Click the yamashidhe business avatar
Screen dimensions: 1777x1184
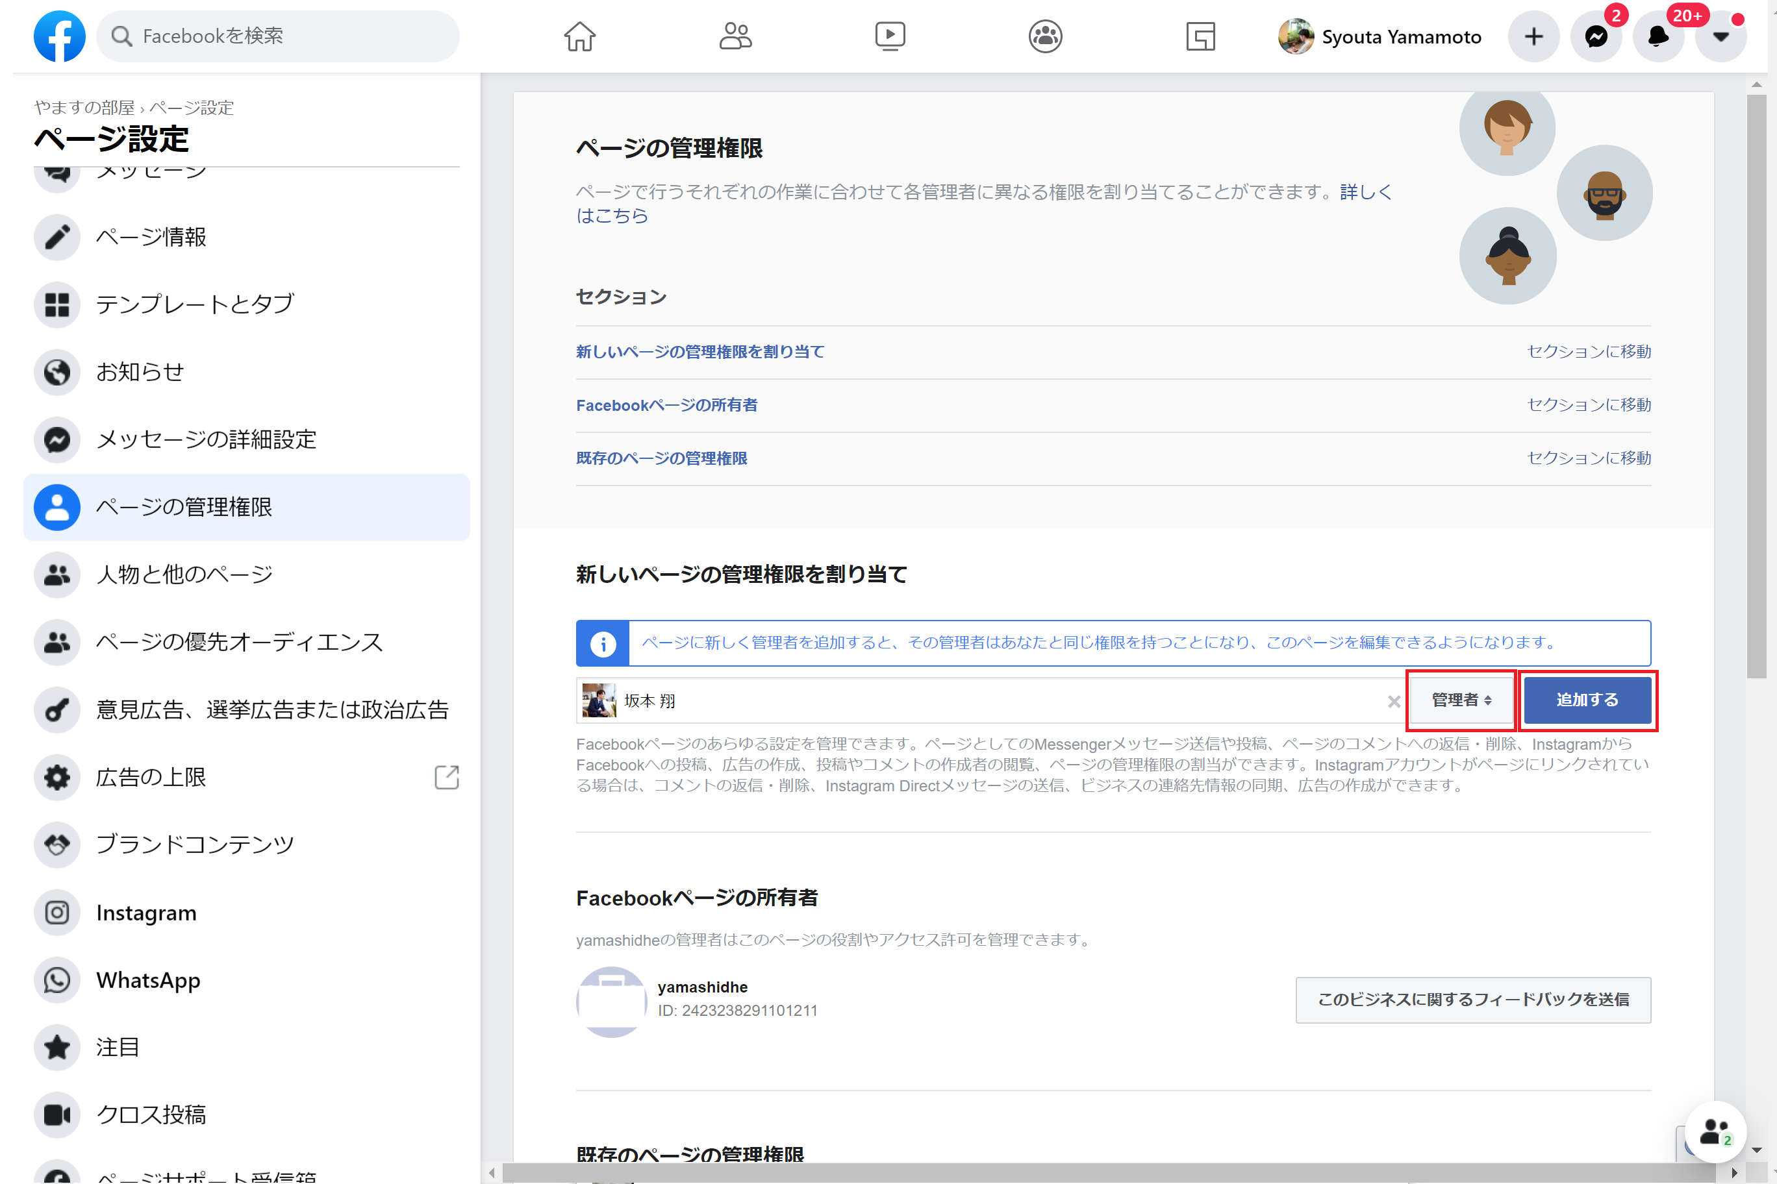[611, 1001]
